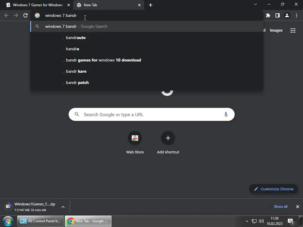This screenshot has height=227, width=303.
Task: Open the volume speaker tray icon
Action: [x=261, y=221]
